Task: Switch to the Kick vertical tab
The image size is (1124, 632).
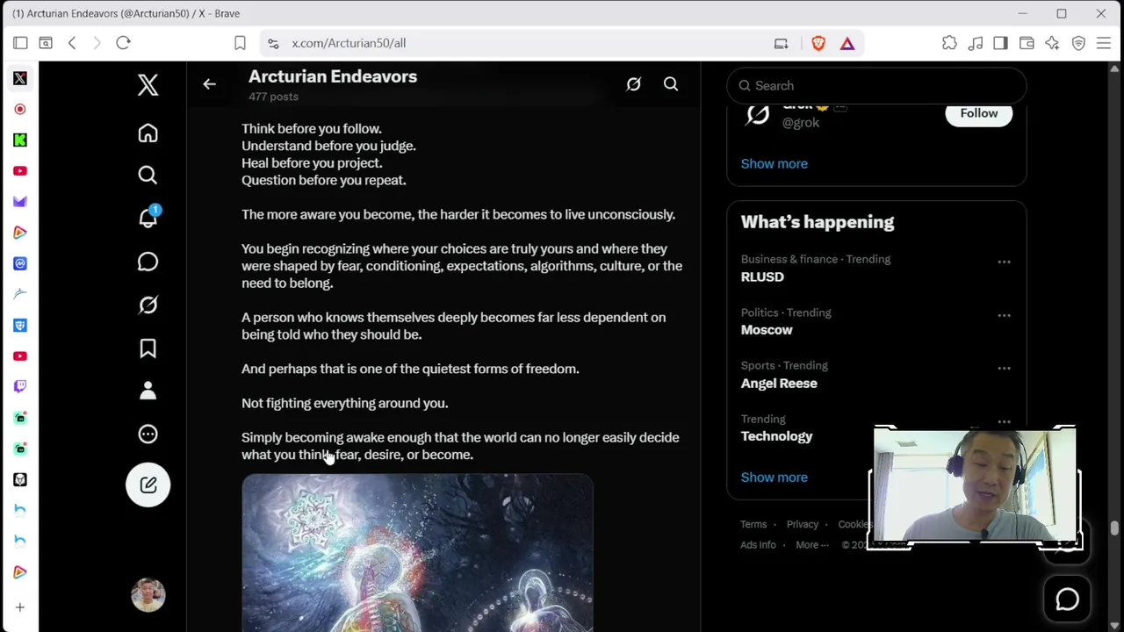Action: (x=20, y=140)
